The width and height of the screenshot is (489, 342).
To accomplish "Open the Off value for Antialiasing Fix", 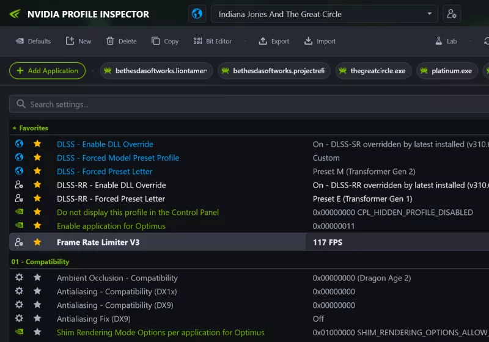I will click(318, 319).
